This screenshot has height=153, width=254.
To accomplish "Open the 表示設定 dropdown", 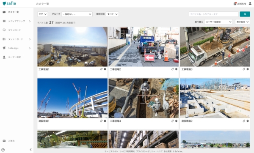I will coord(243,22).
